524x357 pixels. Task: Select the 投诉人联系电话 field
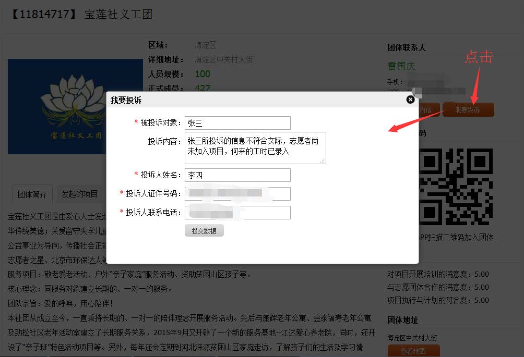(237, 213)
